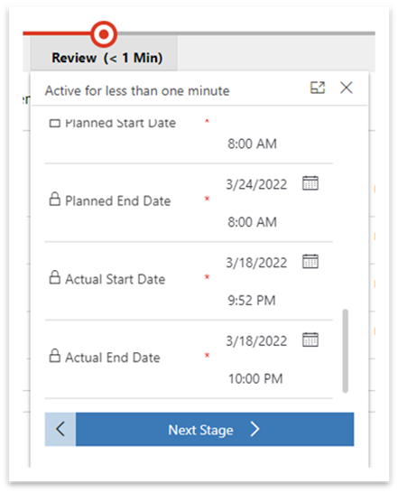Image resolution: width=398 pixels, height=493 pixels.
Task: Click the red Review stage circle marker
Action: click(104, 34)
